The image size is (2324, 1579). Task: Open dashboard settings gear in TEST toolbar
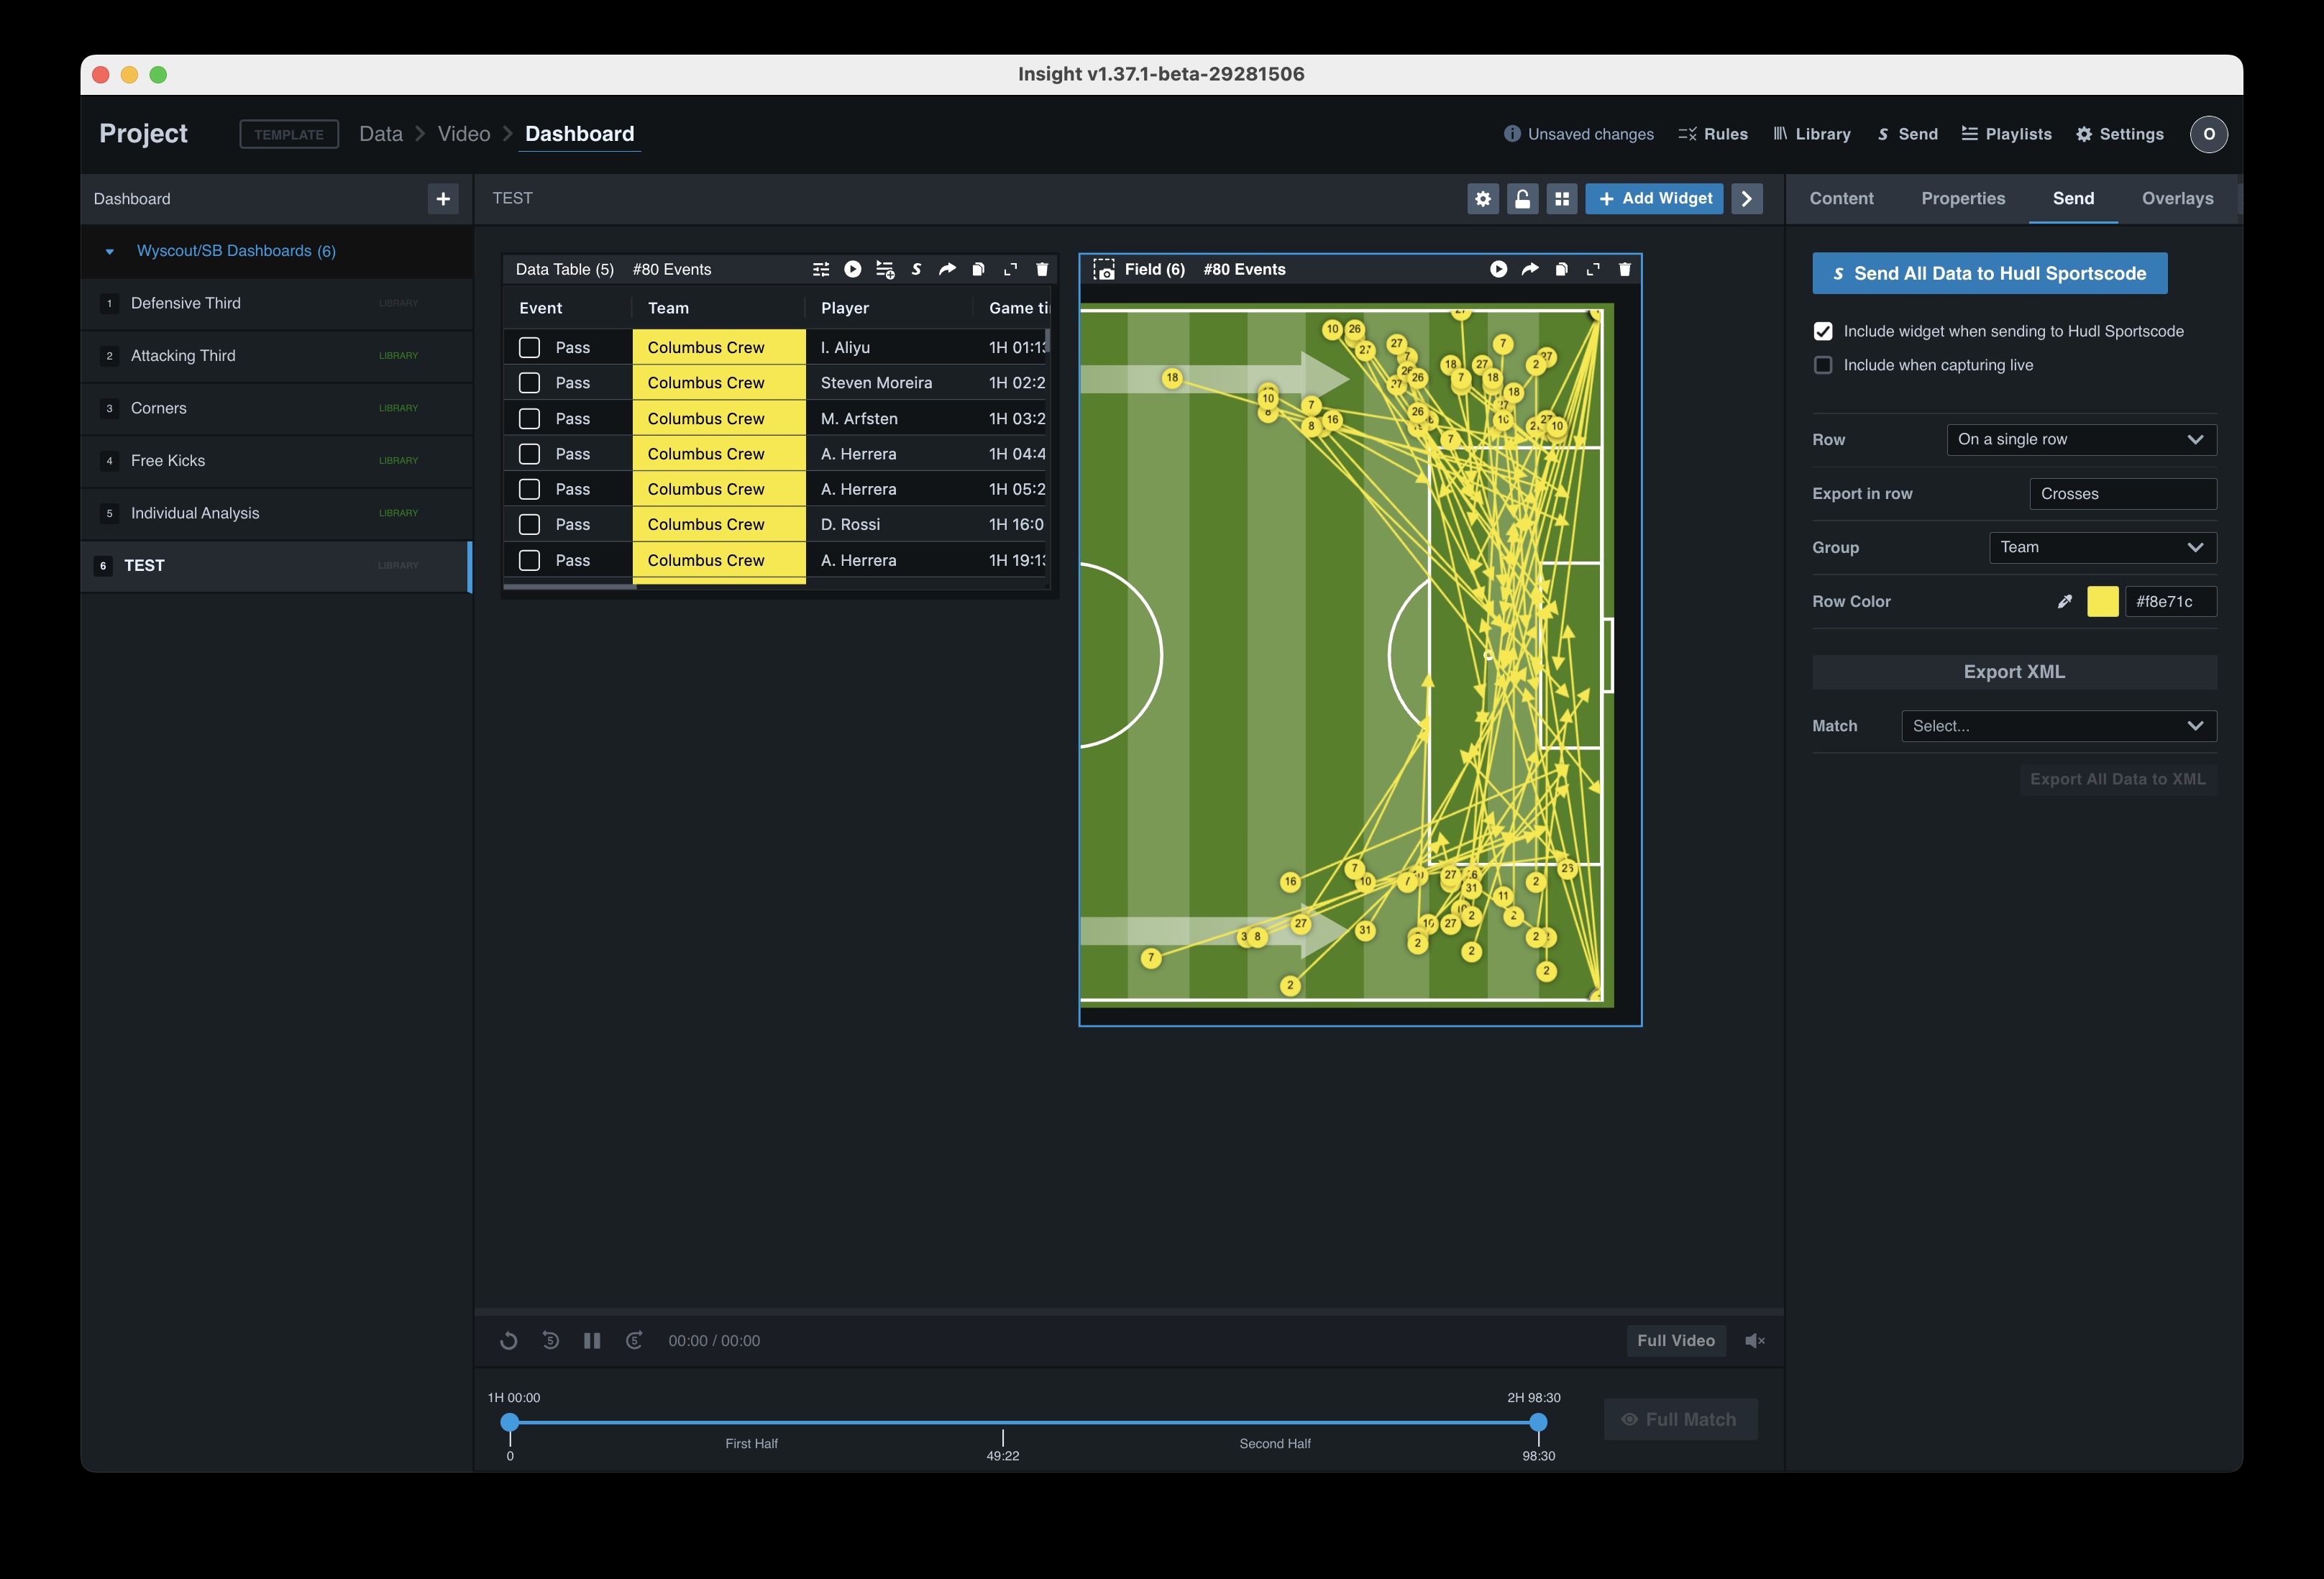pos(1482,198)
